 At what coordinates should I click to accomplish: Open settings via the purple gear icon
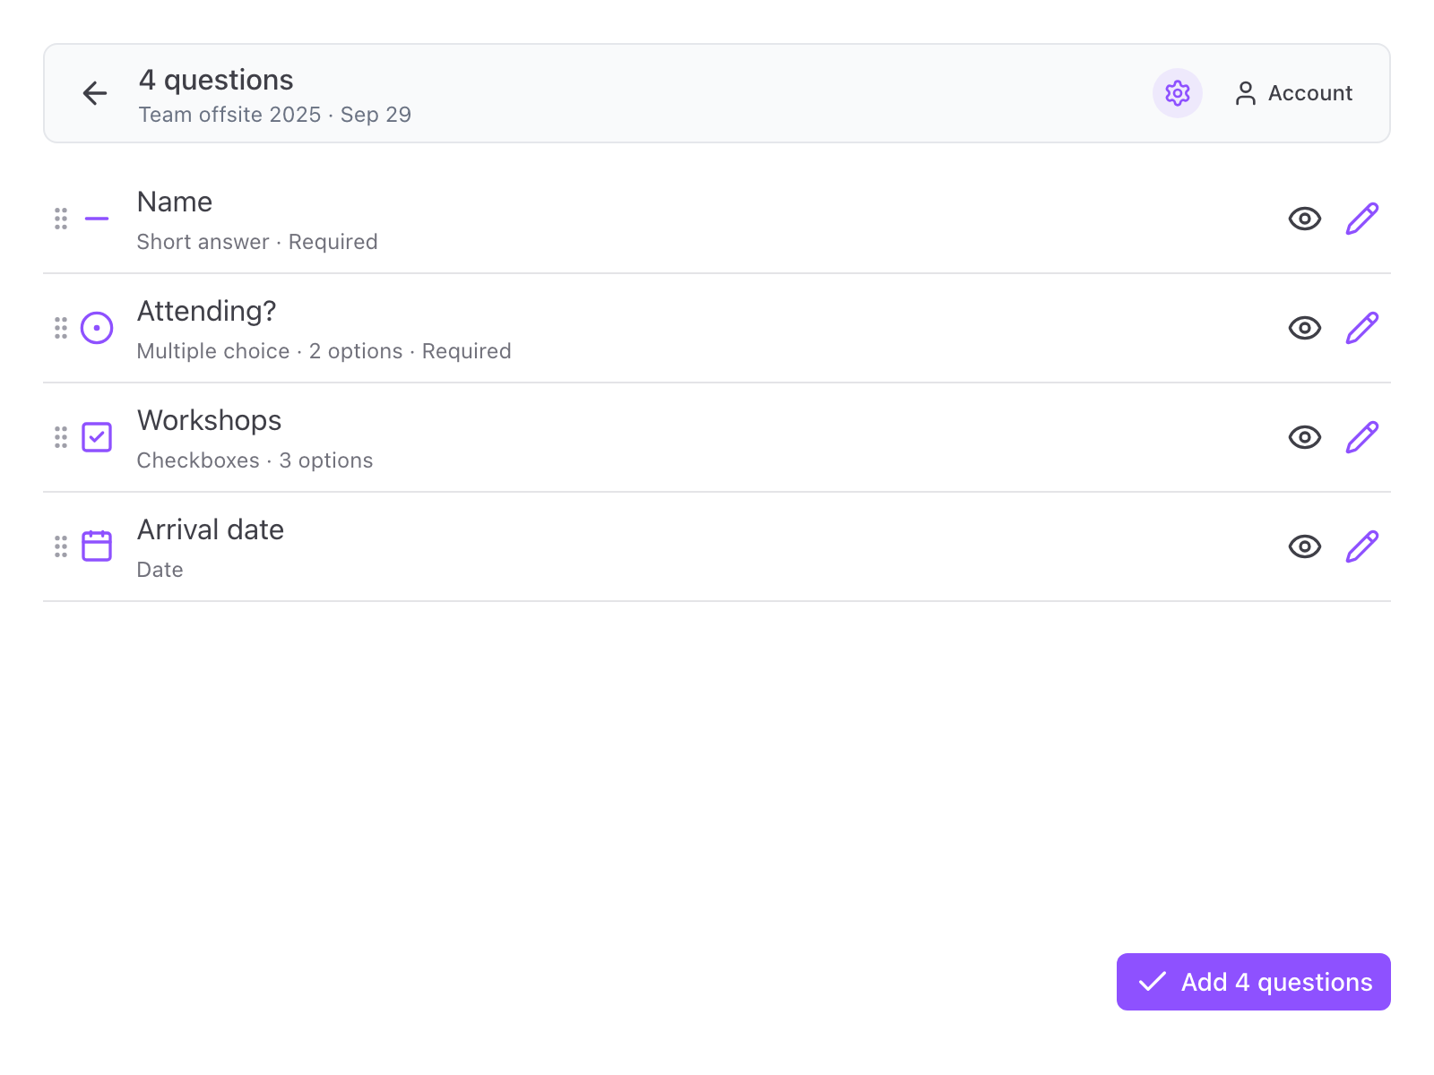coord(1177,93)
